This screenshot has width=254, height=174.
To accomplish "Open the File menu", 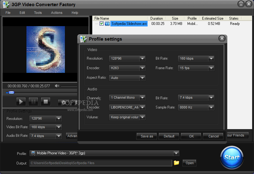I will tap(8, 13).
